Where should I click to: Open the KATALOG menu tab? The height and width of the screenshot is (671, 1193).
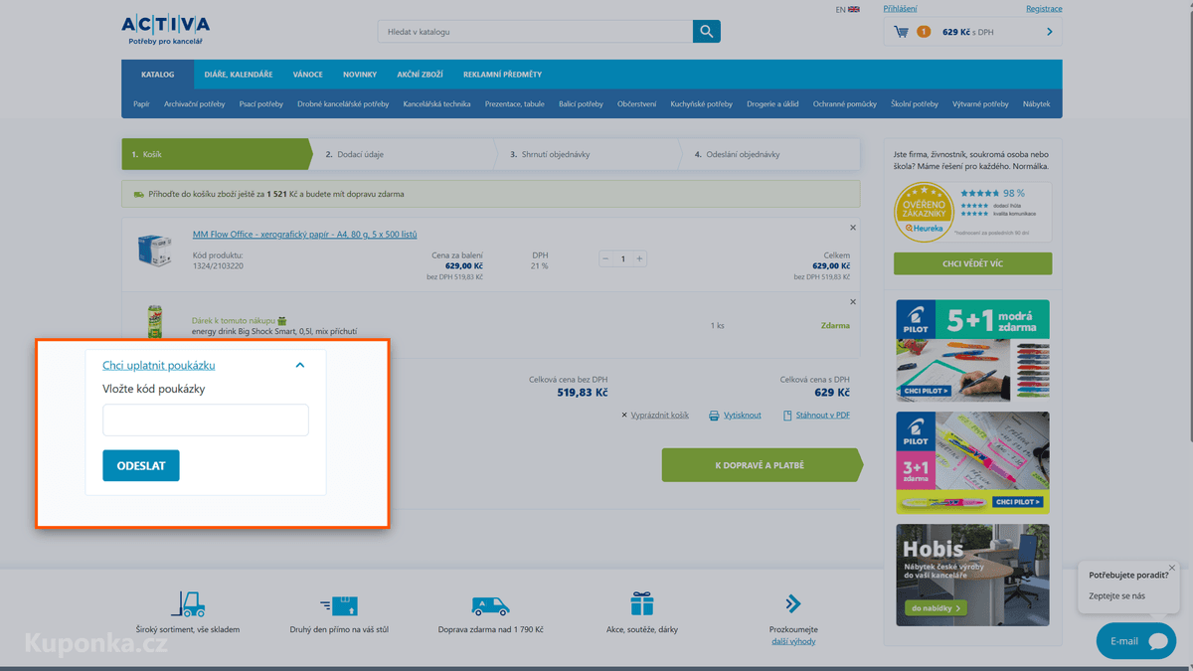tap(157, 75)
